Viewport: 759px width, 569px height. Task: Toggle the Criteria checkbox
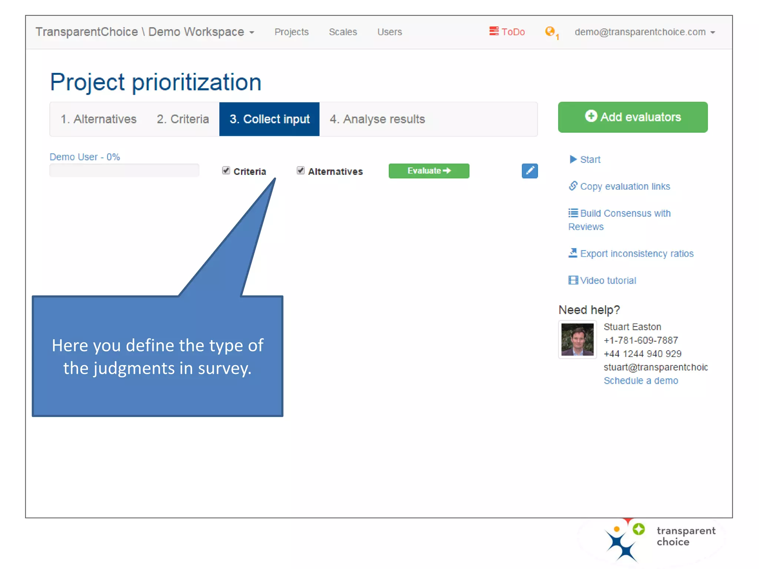pyautogui.click(x=226, y=170)
